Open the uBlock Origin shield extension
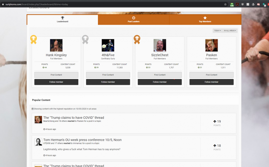The width and height of the screenshot is (269, 167). (243, 4)
